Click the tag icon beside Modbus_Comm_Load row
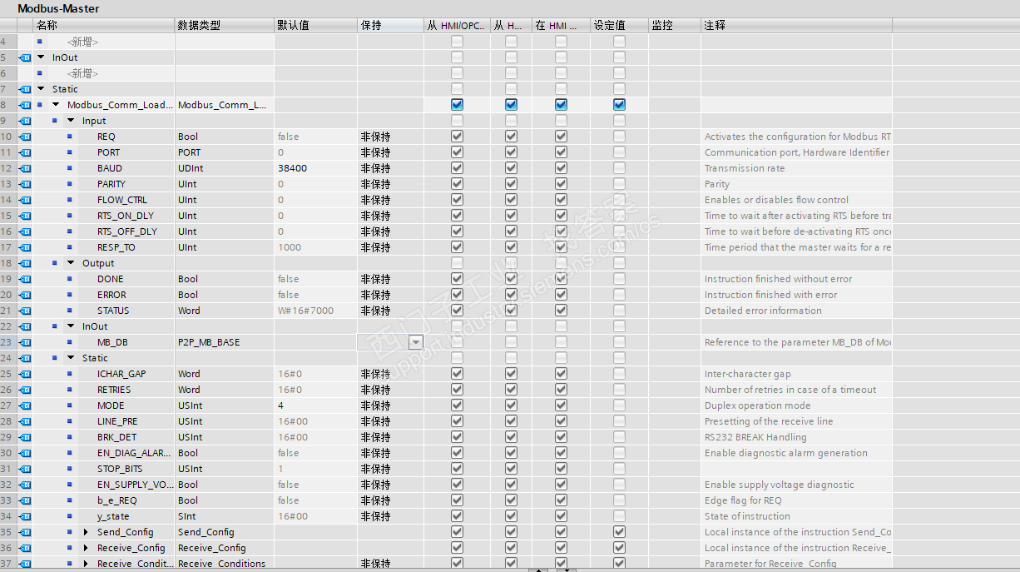Viewport: 1020px width, 572px height. click(25, 105)
